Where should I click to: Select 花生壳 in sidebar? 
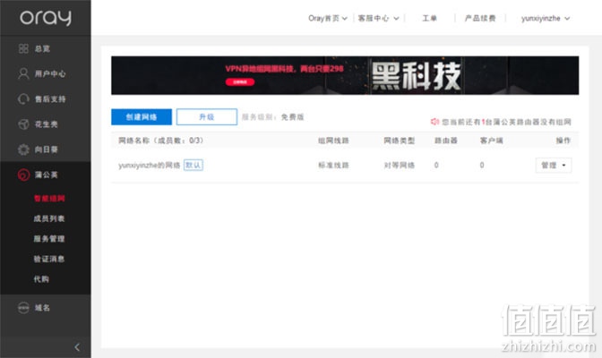click(x=46, y=124)
